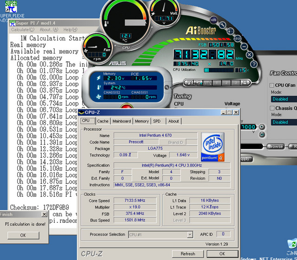This screenshot has width=297, height=260.
Task: Click AI Booster options list icon
Action: [x=230, y=31]
